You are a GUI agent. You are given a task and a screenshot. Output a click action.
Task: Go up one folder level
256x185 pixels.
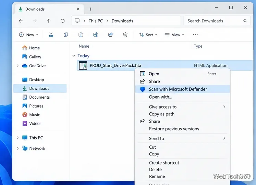[48, 21]
